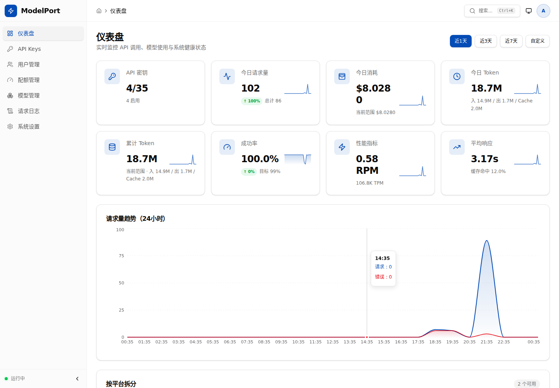Viewport: 559px width, 388px height.
Task: Click the 成功率 sparkline chart
Action: (x=298, y=159)
